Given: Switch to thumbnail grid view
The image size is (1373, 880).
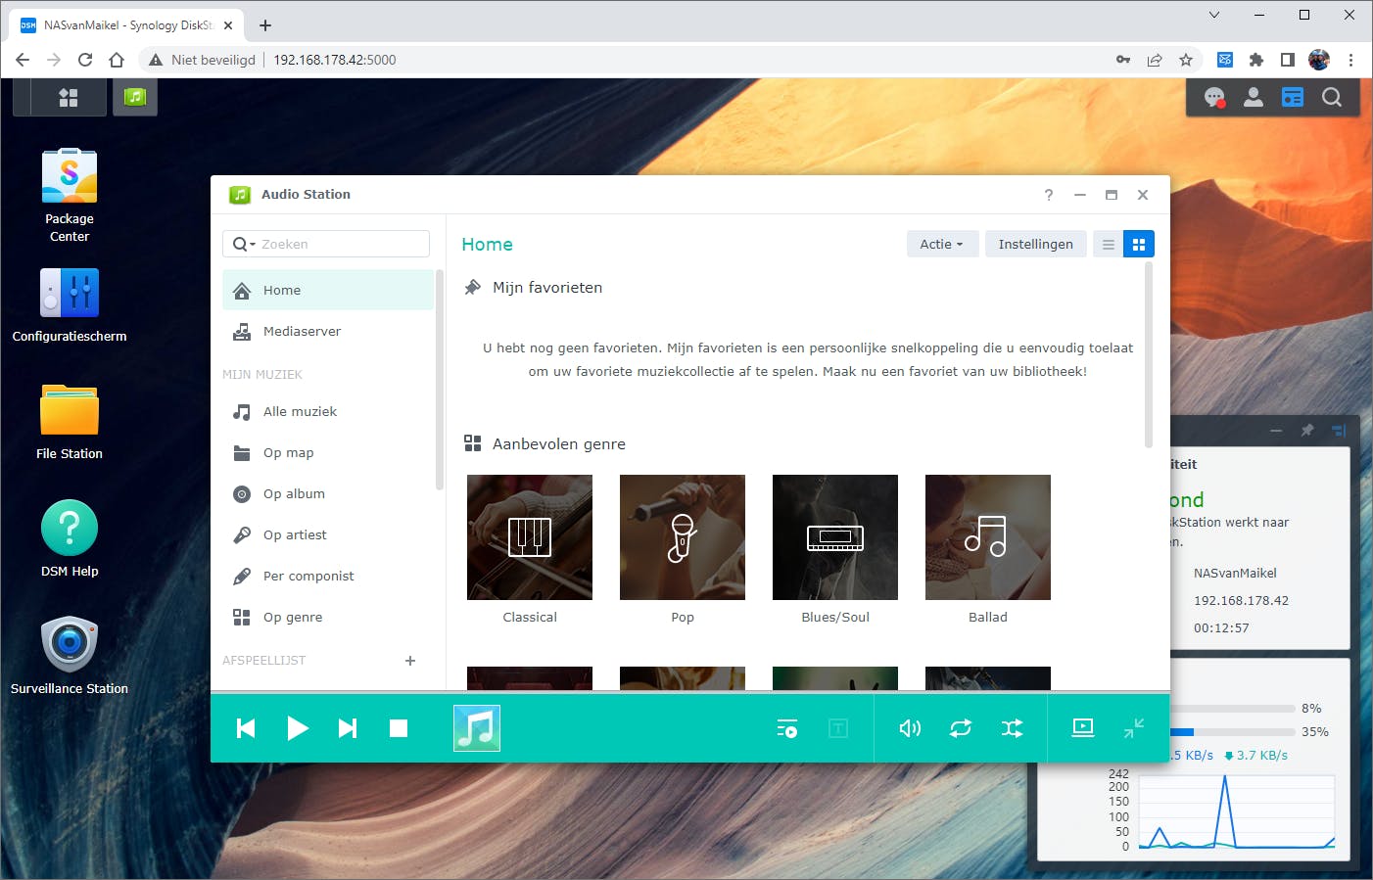Looking at the screenshot, I should point(1139,245).
